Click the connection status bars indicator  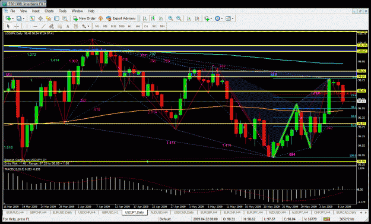pyautogui.click(x=326, y=219)
